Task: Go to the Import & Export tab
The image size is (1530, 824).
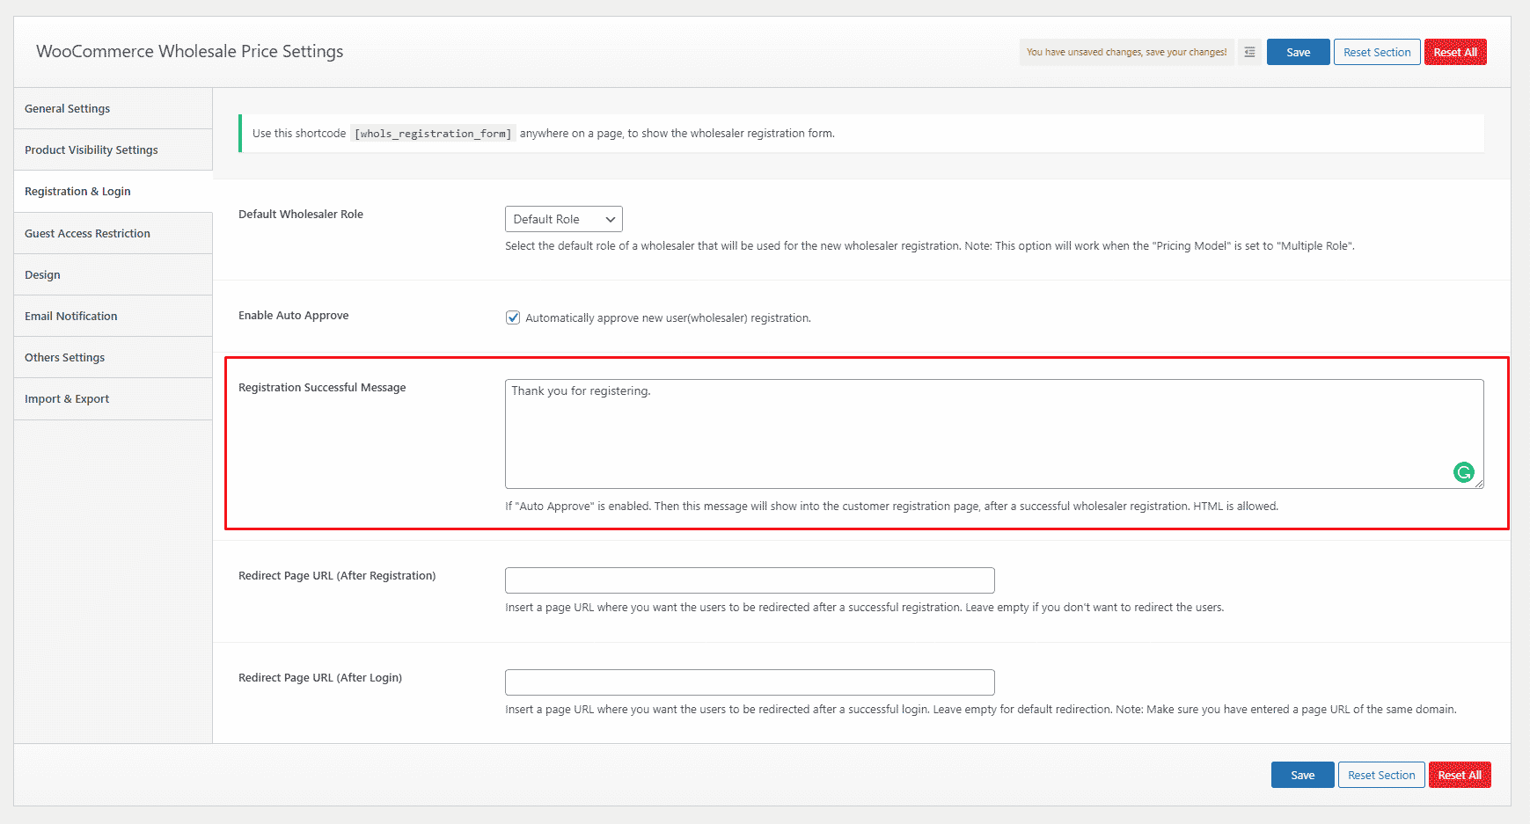Action: (x=67, y=398)
